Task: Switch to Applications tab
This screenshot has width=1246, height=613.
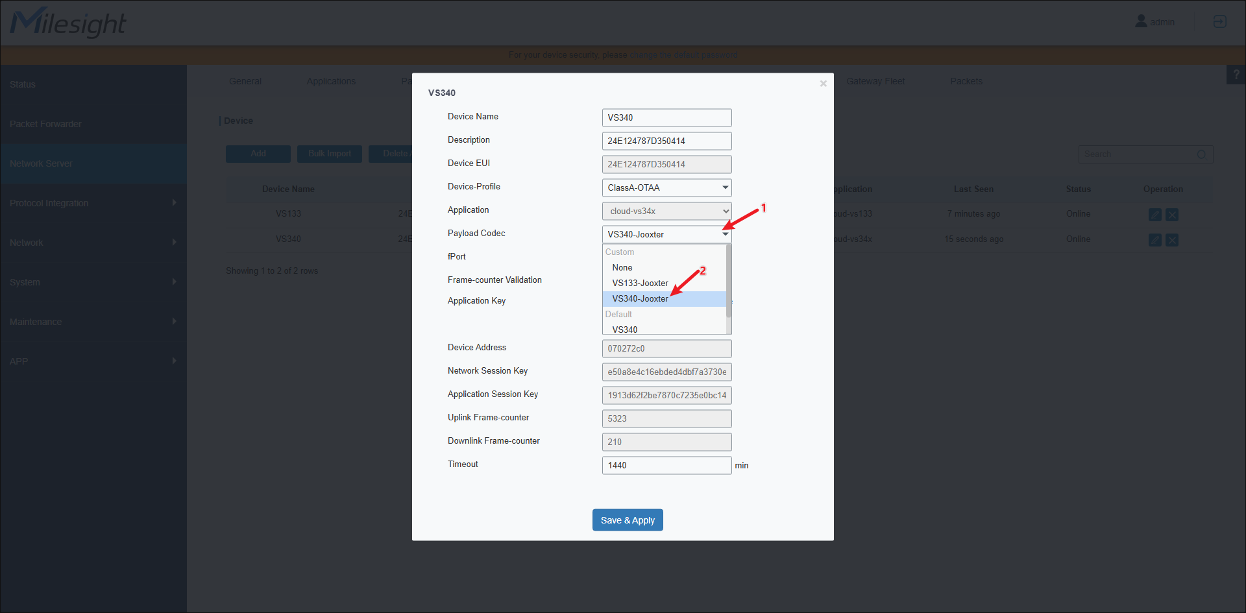Action: tap(331, 81)
